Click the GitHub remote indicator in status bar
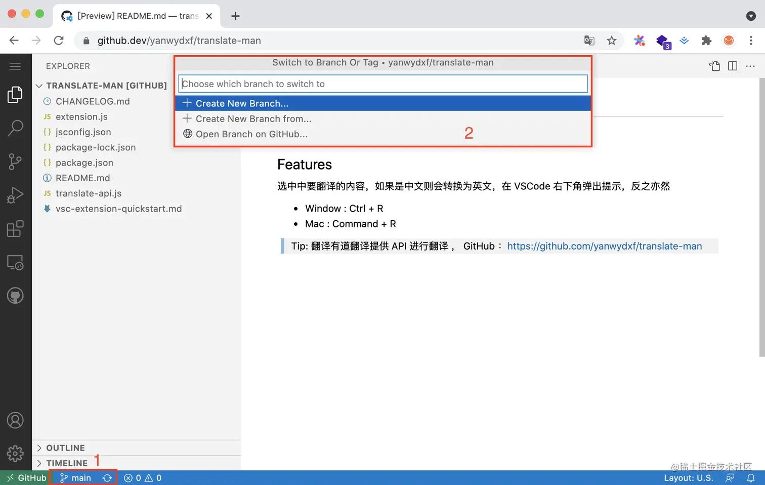Viewport: 765px width, 485px height. tap(25, 478)
